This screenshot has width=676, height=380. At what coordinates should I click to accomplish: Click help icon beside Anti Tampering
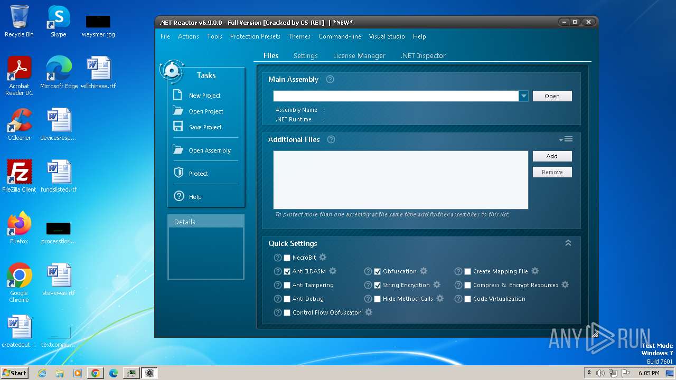pos(278,285)
